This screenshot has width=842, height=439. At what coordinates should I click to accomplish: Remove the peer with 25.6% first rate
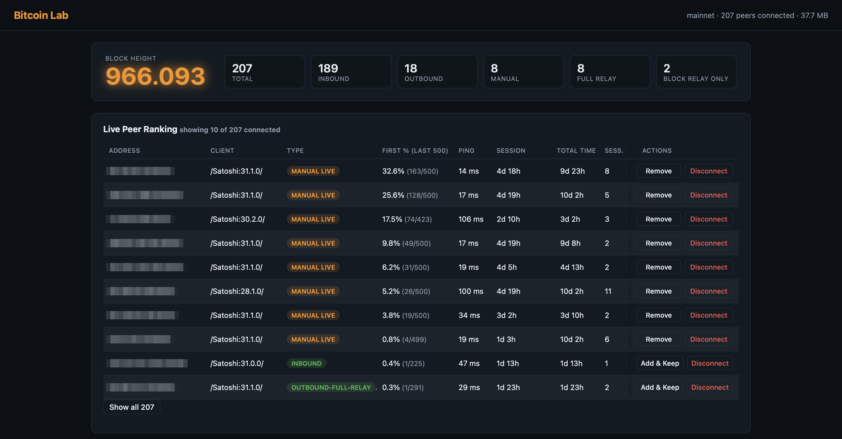point(659,195)
